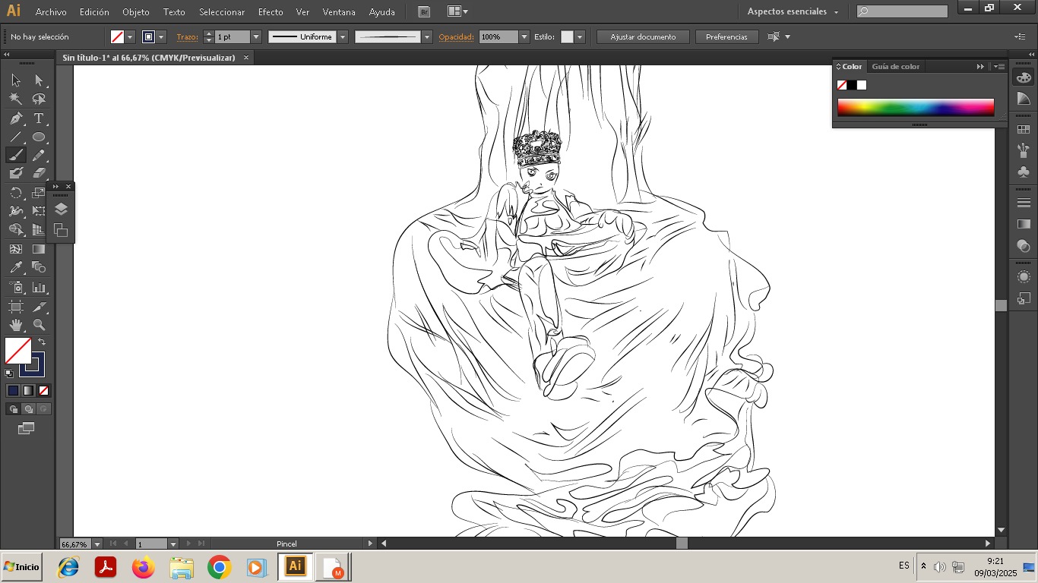This screenshot has height=583, width=1038.
Task: Choose the Type tool
Action: [39, 118]
